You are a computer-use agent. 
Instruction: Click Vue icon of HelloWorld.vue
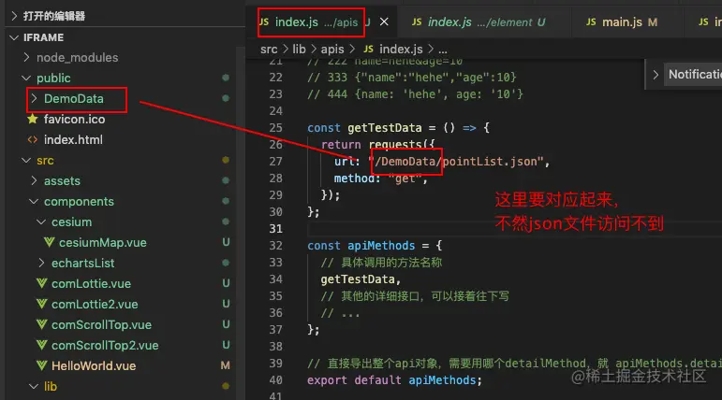[x=41, y=365]
